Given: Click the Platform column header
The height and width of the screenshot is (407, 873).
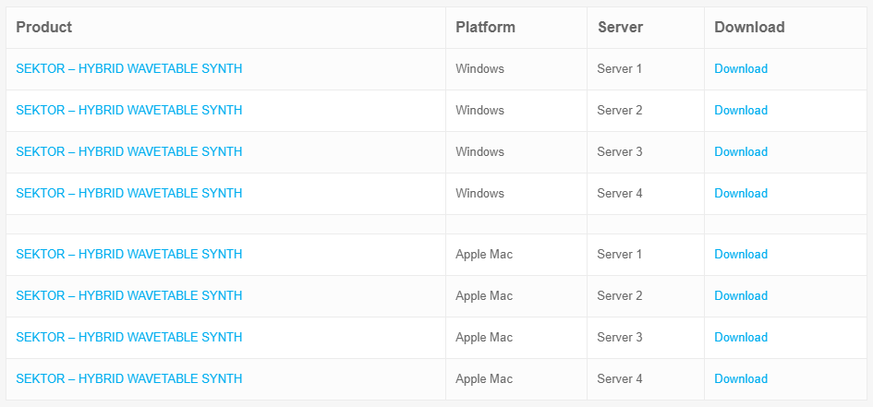Looking at the screenshot, I should [x=485, y=28].
